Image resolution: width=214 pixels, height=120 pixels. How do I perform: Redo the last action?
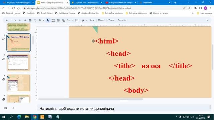[25, 20]
